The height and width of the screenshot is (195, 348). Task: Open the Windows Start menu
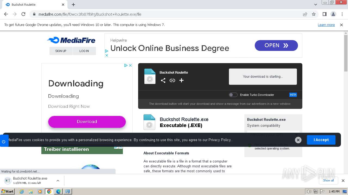point(7,191)
